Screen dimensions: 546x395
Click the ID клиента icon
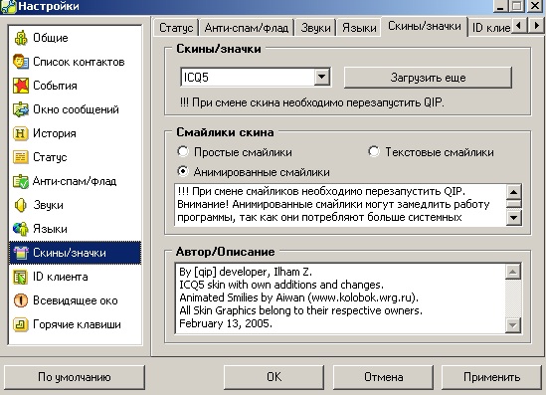[x=21, y=277]
